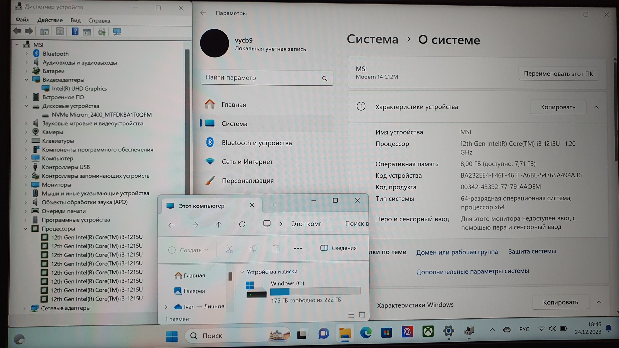Click the Переименовать этот ПК button

558,74
